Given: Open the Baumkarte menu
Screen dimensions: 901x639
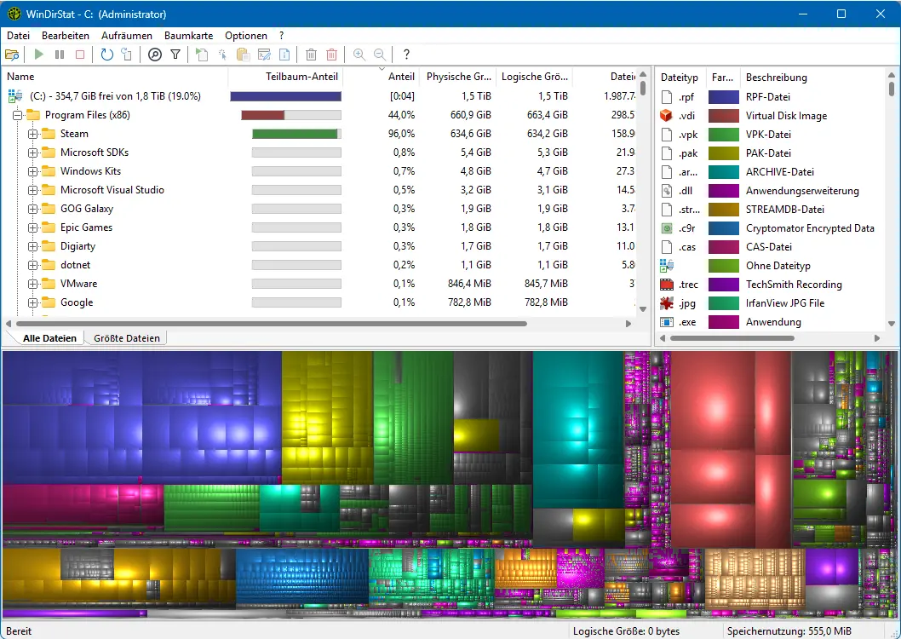Looking at the screenshot, I should coord(188,36).
